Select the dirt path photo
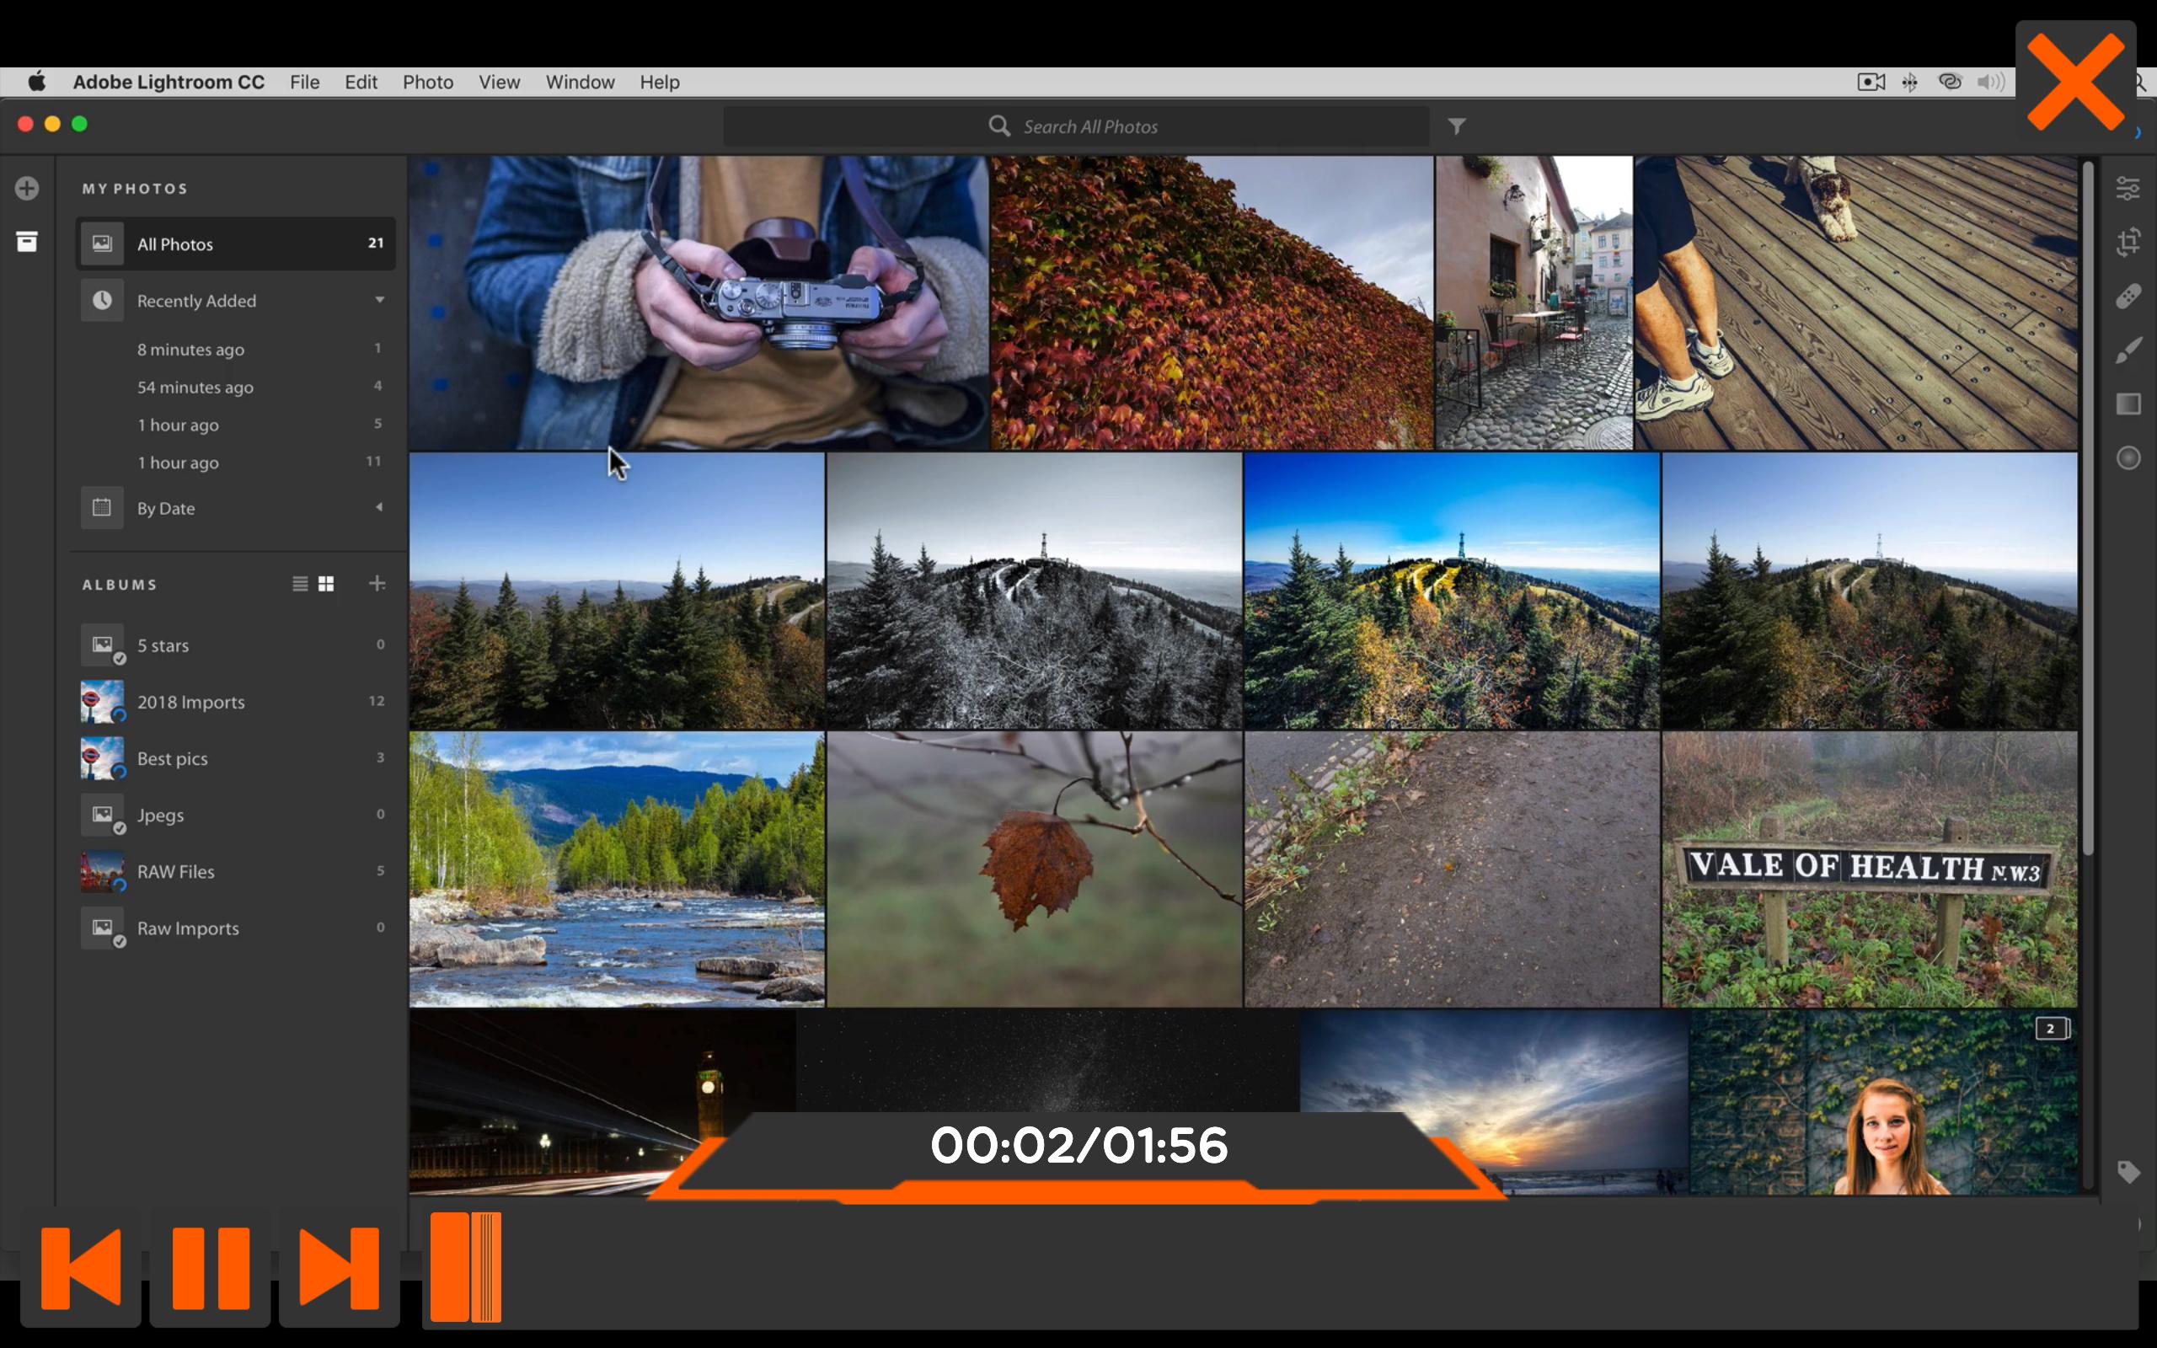 point(1452,869)
